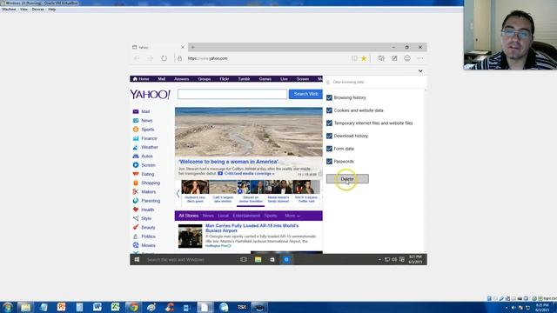Open the Devices menu in VirtualBox
557x313 pixels.
click(x=38, y=10)
